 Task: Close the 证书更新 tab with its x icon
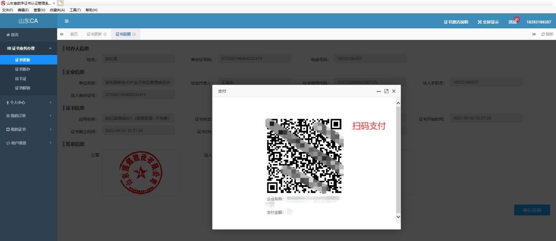[105, 34]
